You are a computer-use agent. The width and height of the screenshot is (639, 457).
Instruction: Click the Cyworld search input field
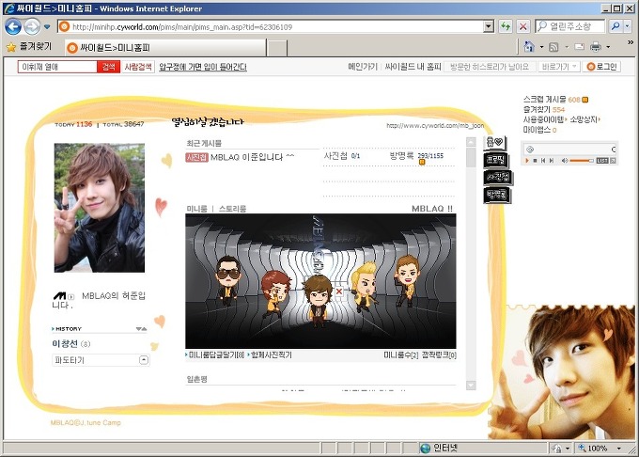point(57,67)
